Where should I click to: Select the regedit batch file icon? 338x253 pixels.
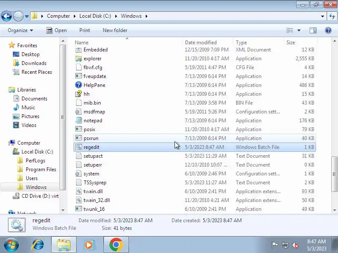click(79, 147)
